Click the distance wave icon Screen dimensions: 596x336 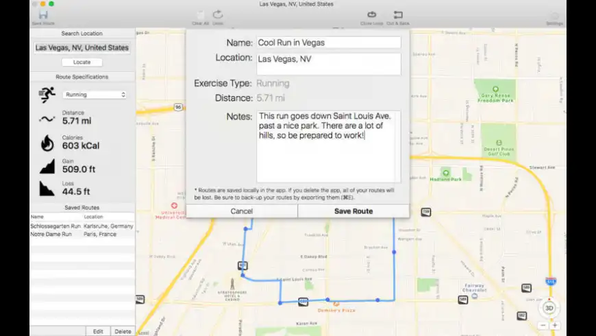point(47,119)
